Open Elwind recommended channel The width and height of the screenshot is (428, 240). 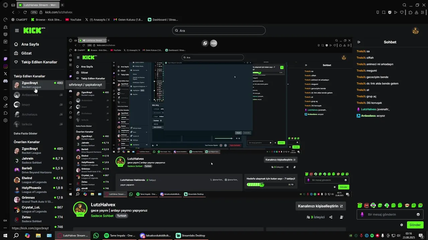click(38, 180)
